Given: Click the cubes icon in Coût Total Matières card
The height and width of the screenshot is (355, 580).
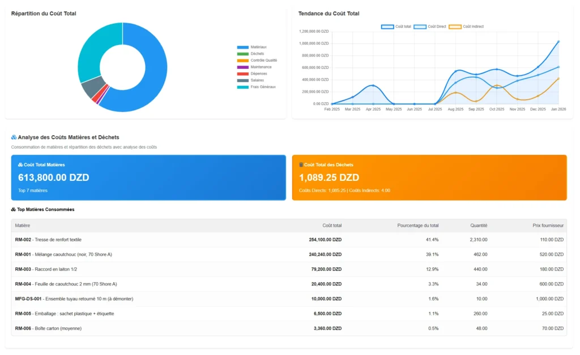Looking at the screenshot, I should point(21,165).
